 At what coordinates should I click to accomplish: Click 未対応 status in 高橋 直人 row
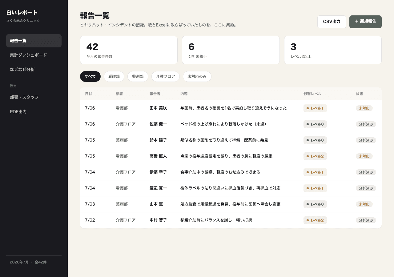364,156
